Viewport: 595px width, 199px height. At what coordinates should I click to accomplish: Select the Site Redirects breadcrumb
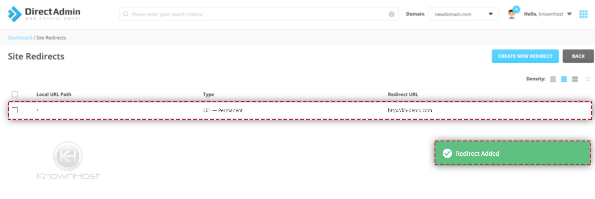pos(51,38)
